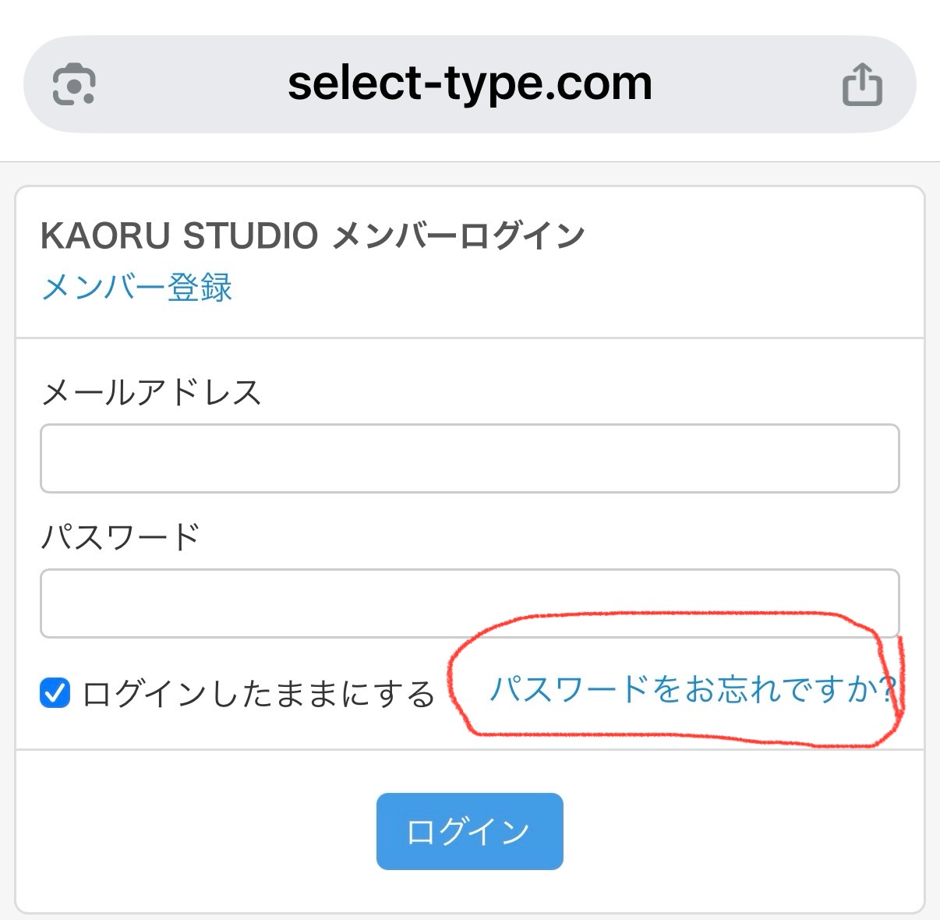
Task: Click the image search icon left of URL
Action: tap(74, 83)
